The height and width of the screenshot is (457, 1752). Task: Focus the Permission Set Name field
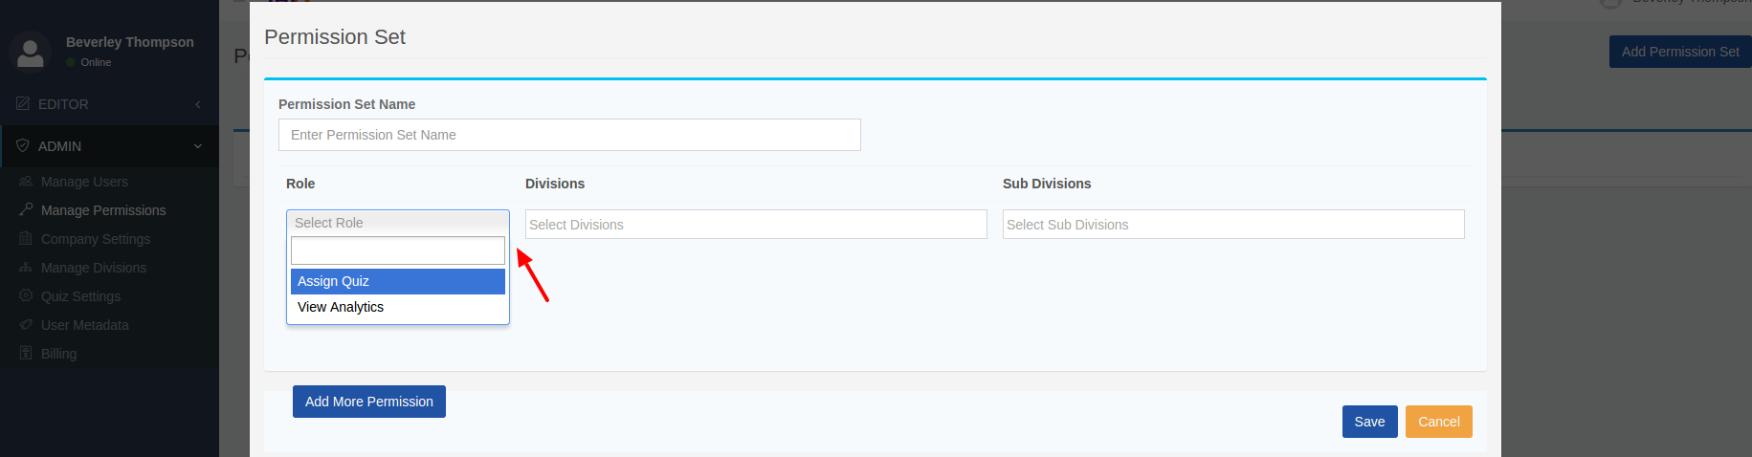pyautogui.click(x=569, y=135)
